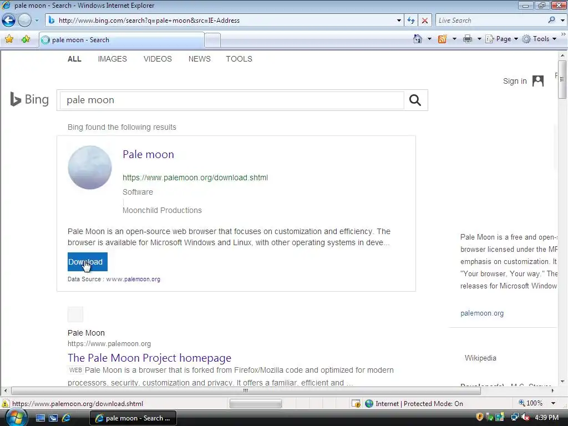The image size is (568, 426).
Task: Click the Switch between windows quick launch icon
Action: click(53, 418)
